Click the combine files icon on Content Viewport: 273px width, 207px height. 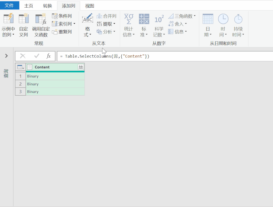[81, 67]
